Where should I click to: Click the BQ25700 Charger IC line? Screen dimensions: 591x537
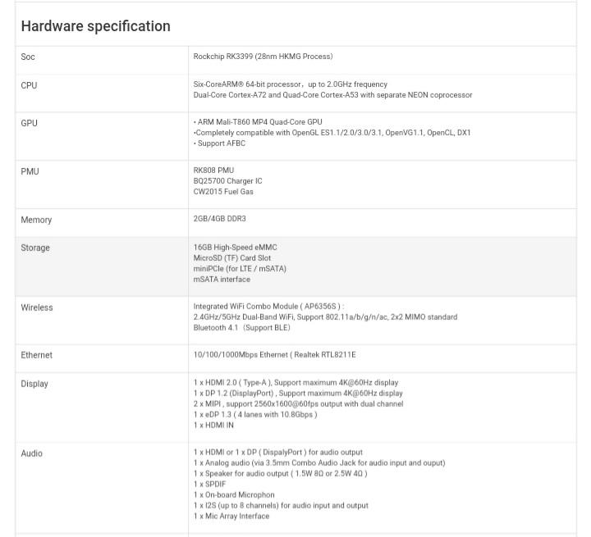227,181
